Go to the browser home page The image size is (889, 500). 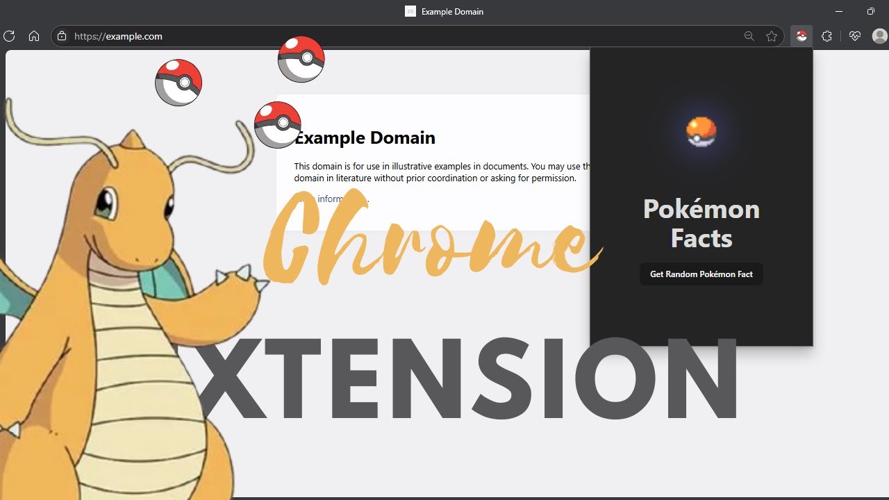click(33, 36)
